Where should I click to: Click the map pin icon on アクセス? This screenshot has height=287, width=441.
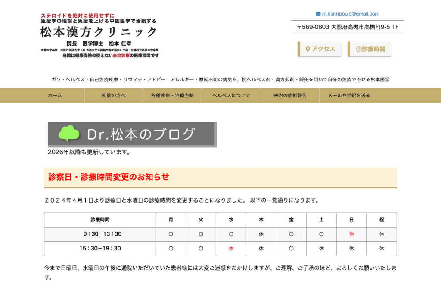coord(307,49)
